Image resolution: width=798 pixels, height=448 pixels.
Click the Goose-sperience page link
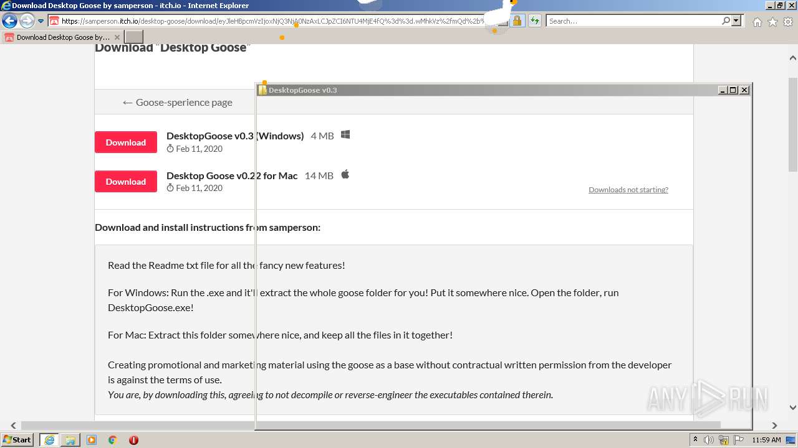click(x=178, y=103)
